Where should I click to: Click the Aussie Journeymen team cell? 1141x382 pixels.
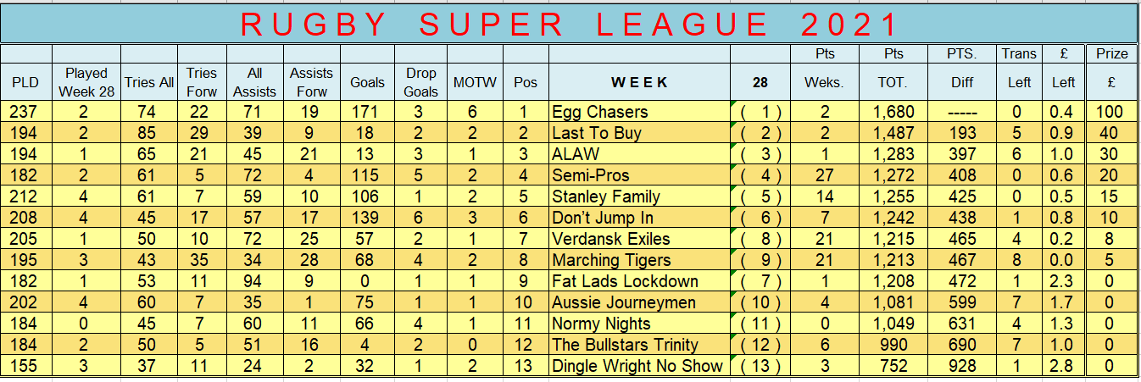pyautogui.click(x=639, y=302)
